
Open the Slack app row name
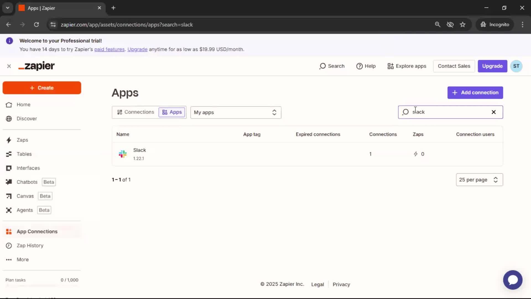click(139, 150)
